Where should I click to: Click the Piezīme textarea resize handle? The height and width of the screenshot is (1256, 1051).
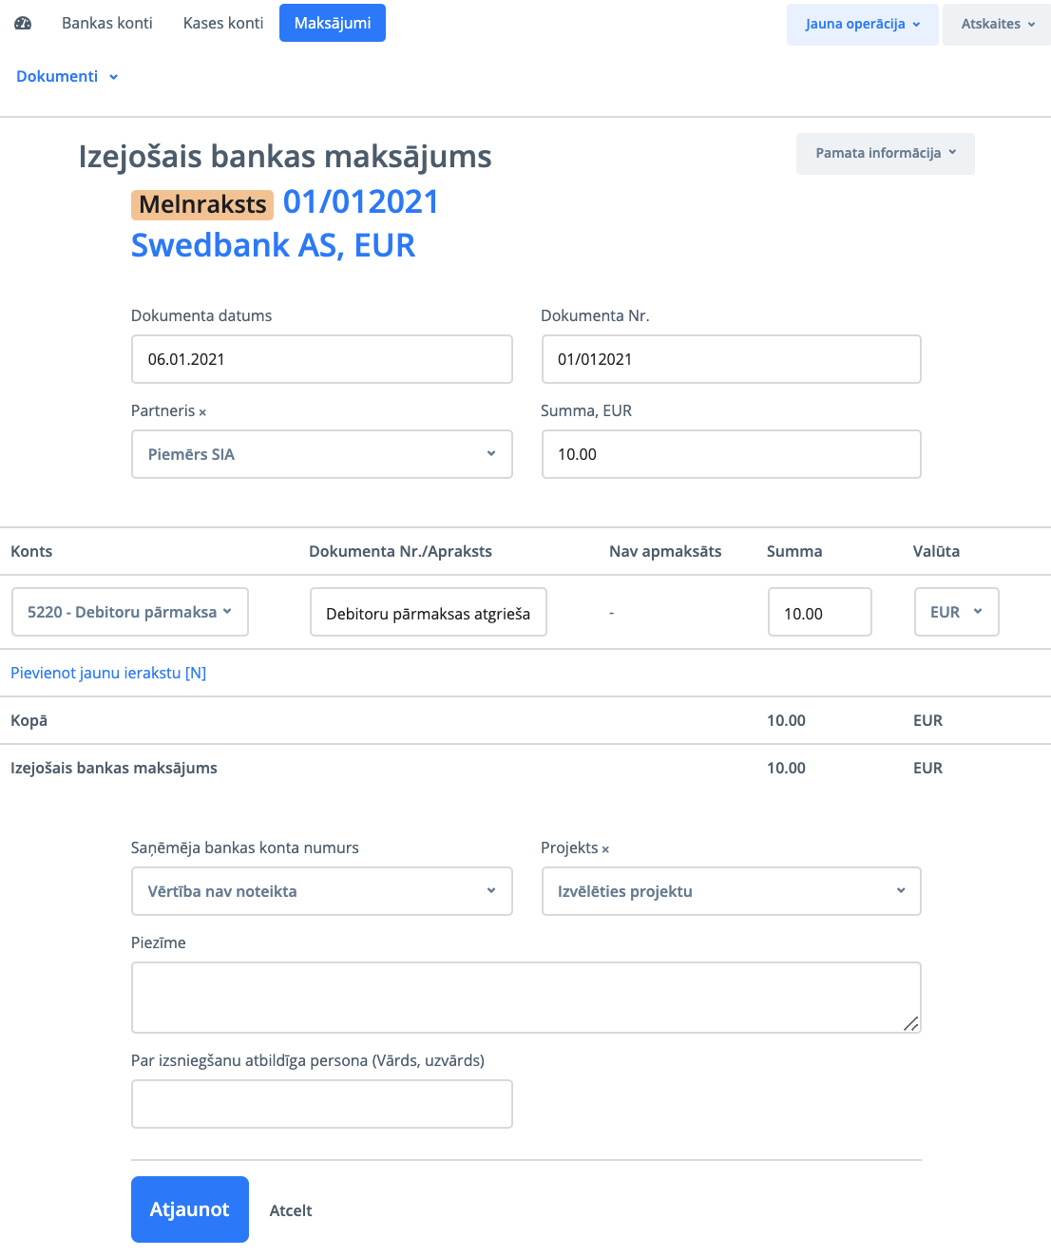[910, 1022]
